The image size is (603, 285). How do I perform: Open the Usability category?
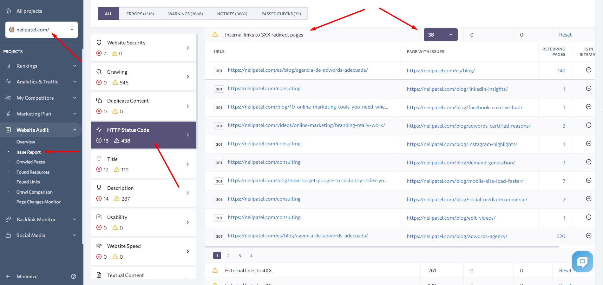pos(143,222)
